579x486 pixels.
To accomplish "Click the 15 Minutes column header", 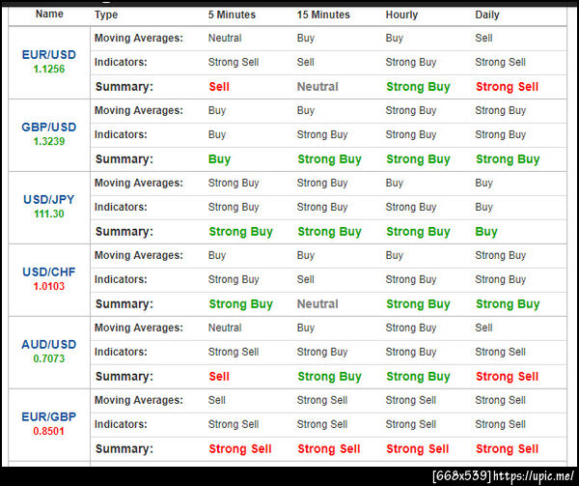I will coord(323,14).
